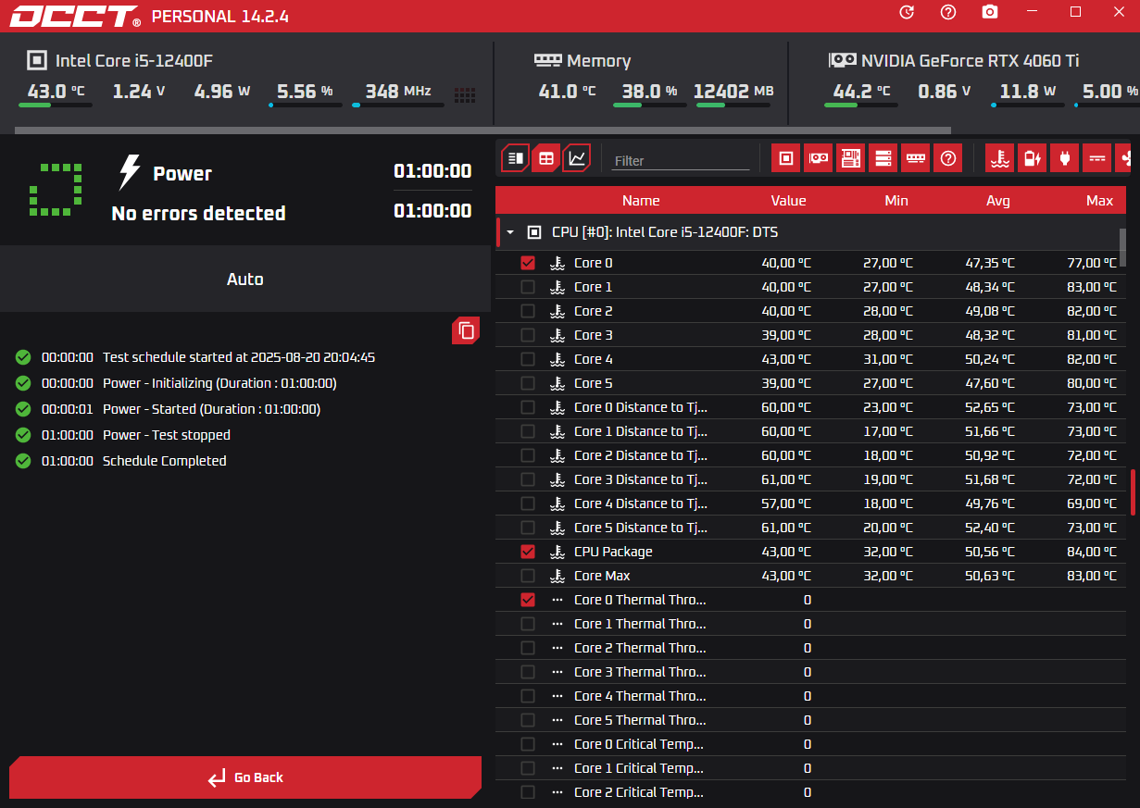
Task: Click Core 4 Distance to Tj row name
Action: point(641,503)
